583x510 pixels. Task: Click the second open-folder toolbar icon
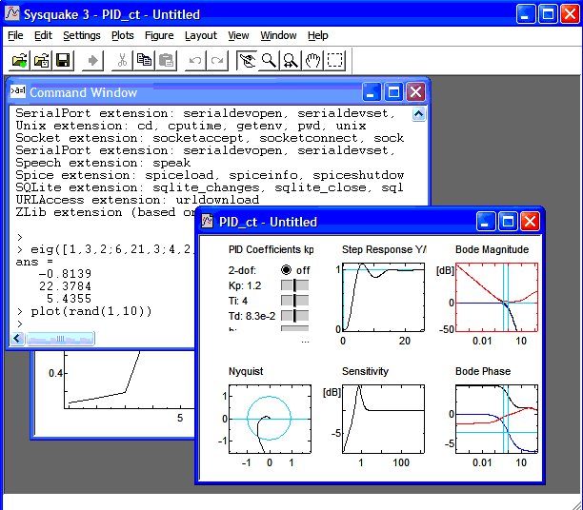pyautogui.click(x=41, y=61)
